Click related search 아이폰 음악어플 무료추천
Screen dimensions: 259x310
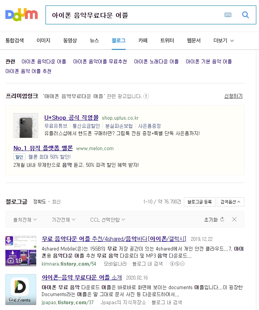pos(100,62)
